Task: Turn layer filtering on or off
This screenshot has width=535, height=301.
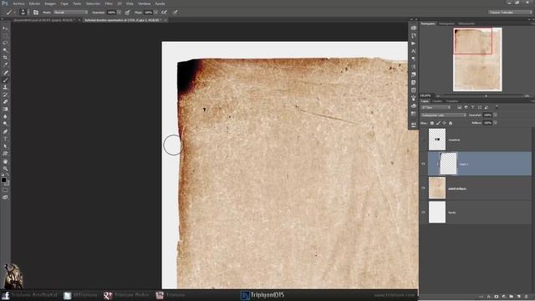Action: (497, 107)
